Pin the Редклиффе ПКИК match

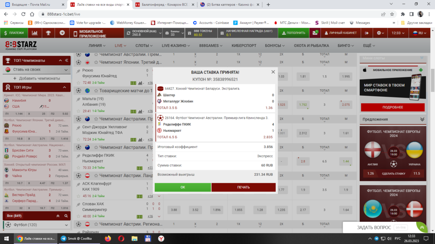(x=78, y=156)
